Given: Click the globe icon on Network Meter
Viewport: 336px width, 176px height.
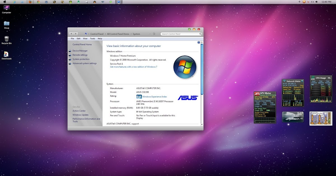Looking at the screenshot, I should [302, 81].
